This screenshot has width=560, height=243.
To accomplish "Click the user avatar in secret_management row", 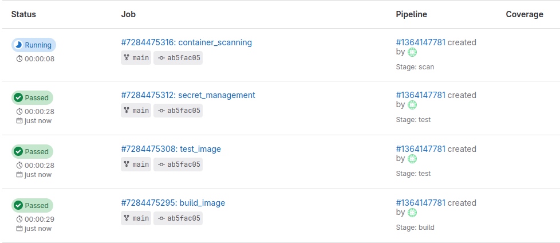I will tap(412, 105).
